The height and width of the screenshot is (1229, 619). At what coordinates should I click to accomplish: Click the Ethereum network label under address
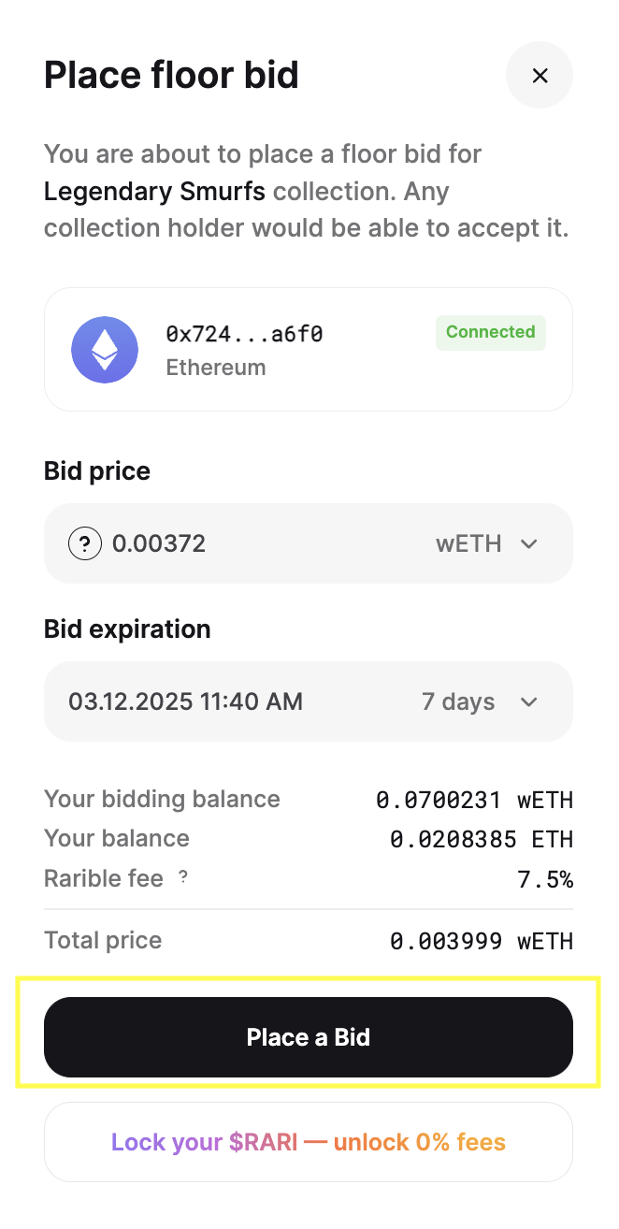[216, 368]
